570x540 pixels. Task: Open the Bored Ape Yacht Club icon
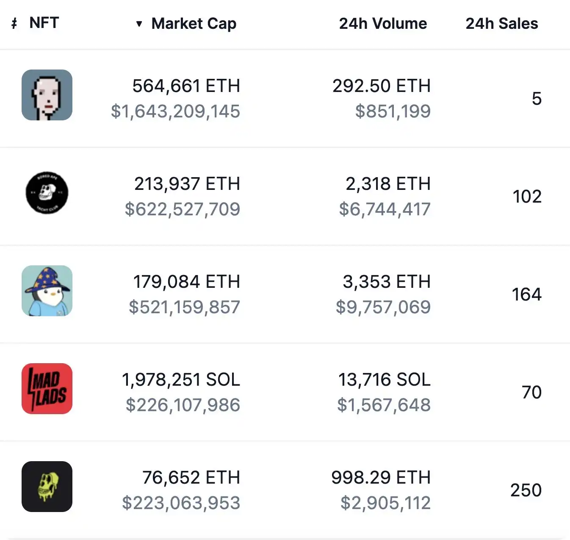pyautogui.click(x=47, y=193)
